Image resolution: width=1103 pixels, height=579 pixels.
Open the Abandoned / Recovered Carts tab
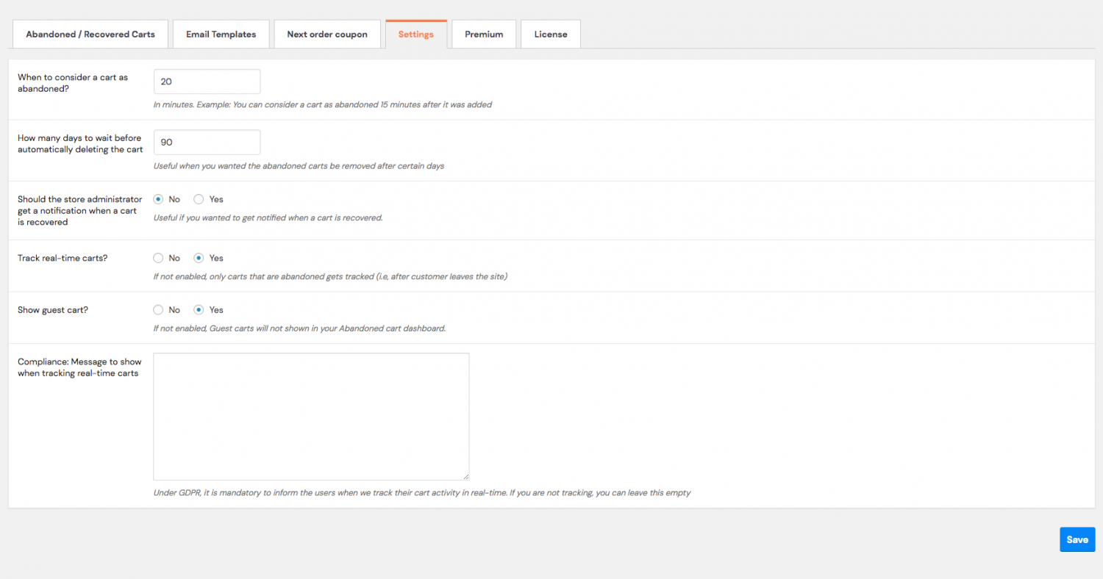[90, 35]
